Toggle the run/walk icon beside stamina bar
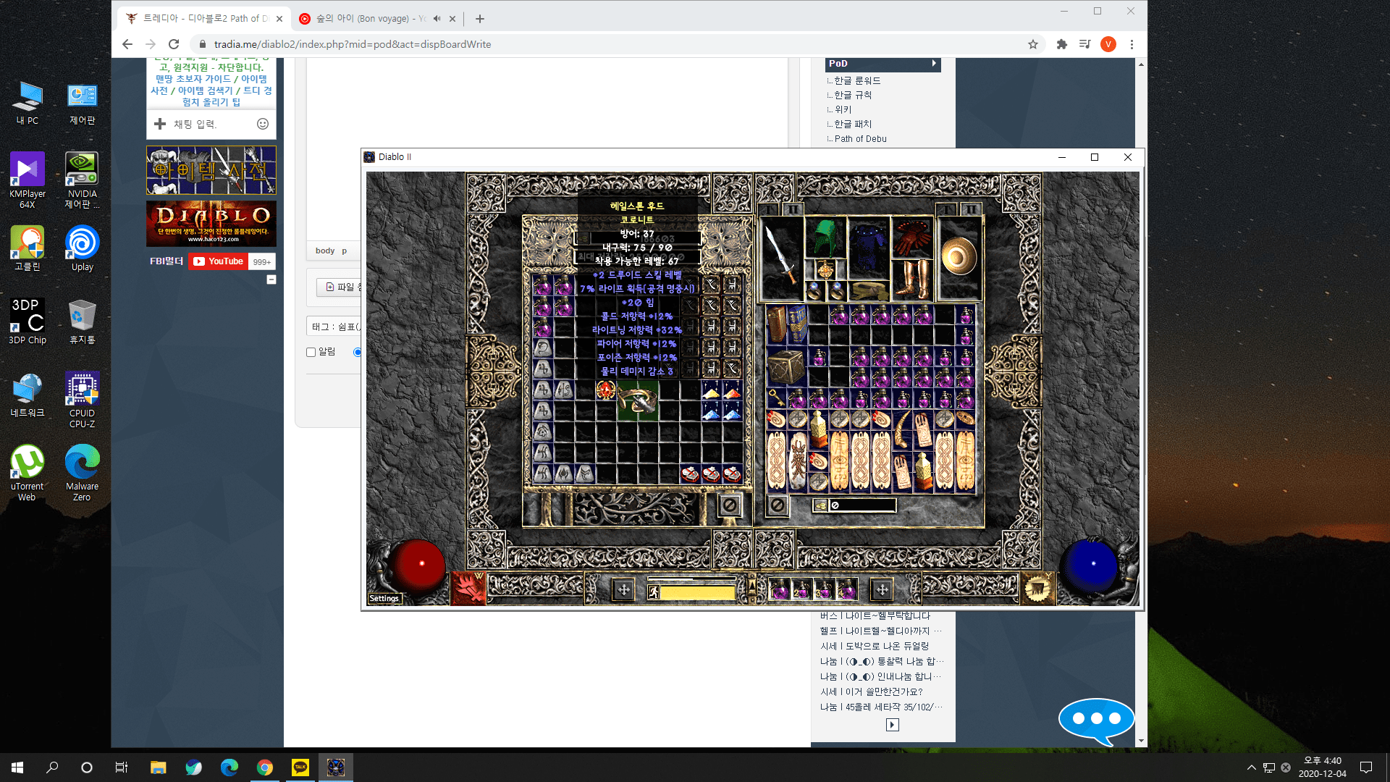The width and height of the screenshot is (1390, 782). tap(654, 592)
